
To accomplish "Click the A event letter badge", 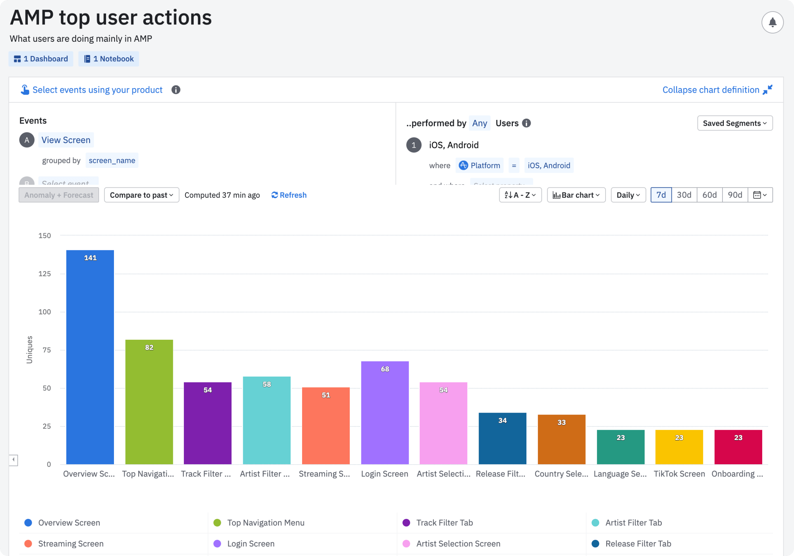I will pyautogui.click(x=26, y=140).
